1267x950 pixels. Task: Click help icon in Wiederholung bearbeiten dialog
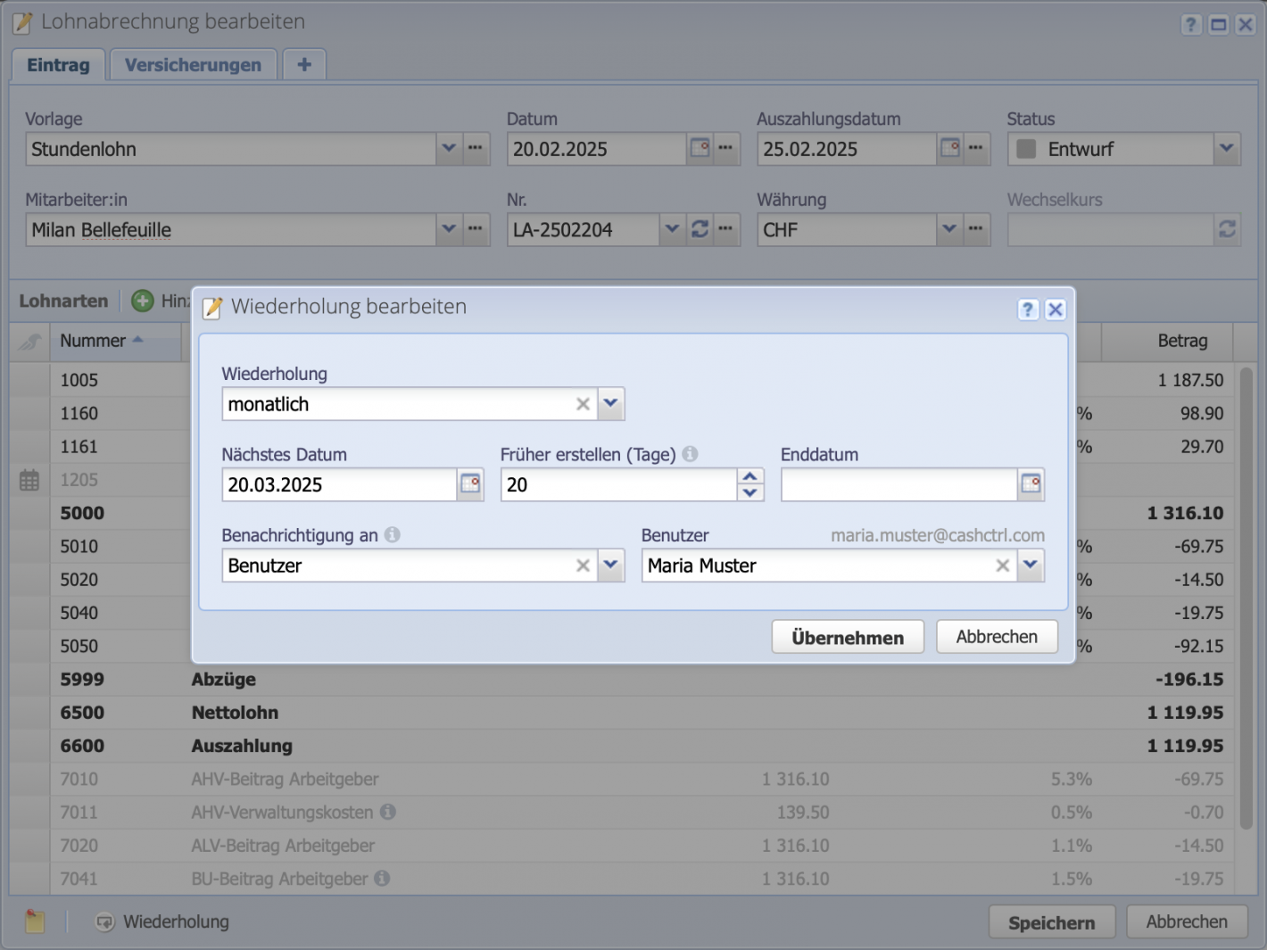[1028, 310]
